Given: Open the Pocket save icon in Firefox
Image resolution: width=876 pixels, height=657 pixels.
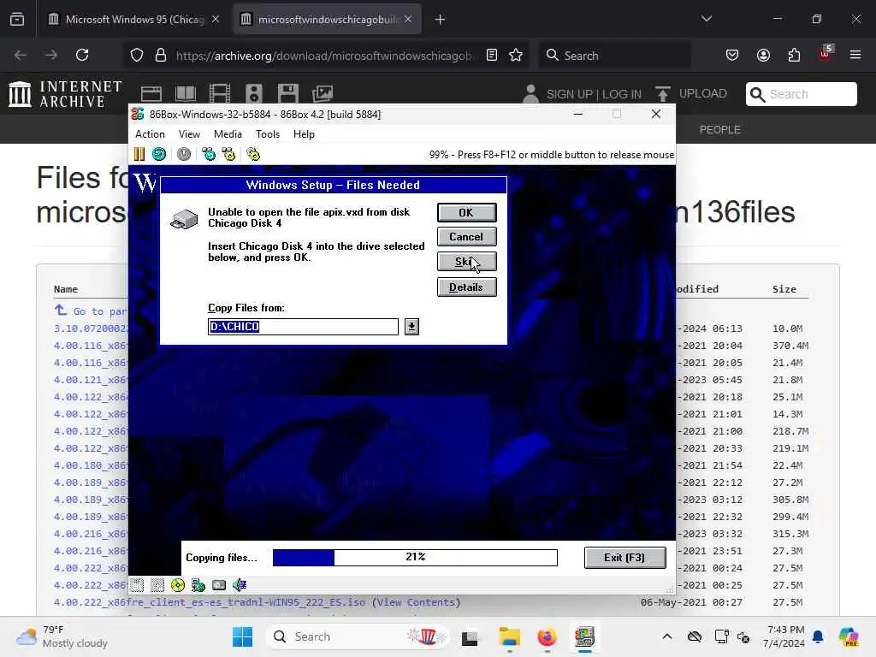Looking at the screenshot, I should 732,55.
